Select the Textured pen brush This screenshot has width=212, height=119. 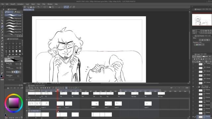click(13, 29)
